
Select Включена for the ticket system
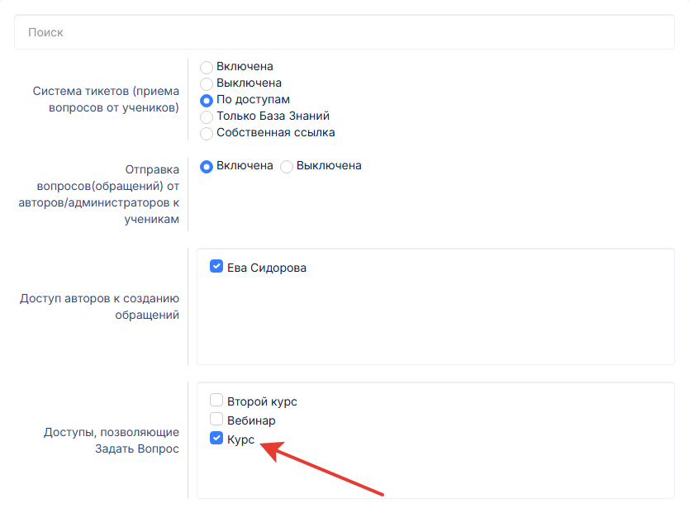(206, 67)
